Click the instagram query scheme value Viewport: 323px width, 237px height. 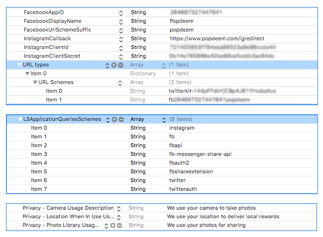click(182, 128)
